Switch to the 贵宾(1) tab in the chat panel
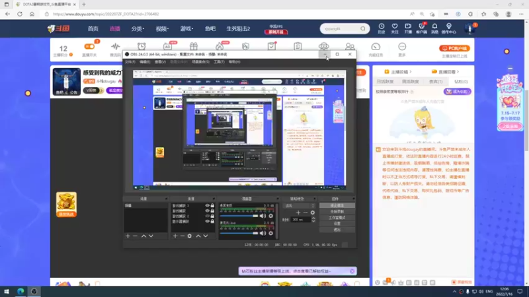This screenshot has height=297, width=529. coord(436,81)
